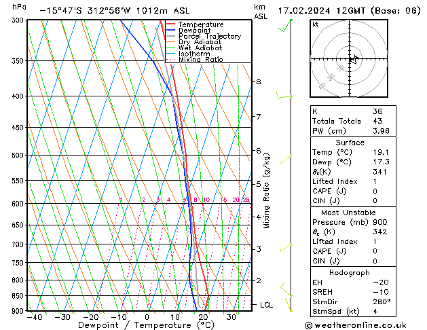
Task: Click the 700 pressure level label
Action: (19, 244)
